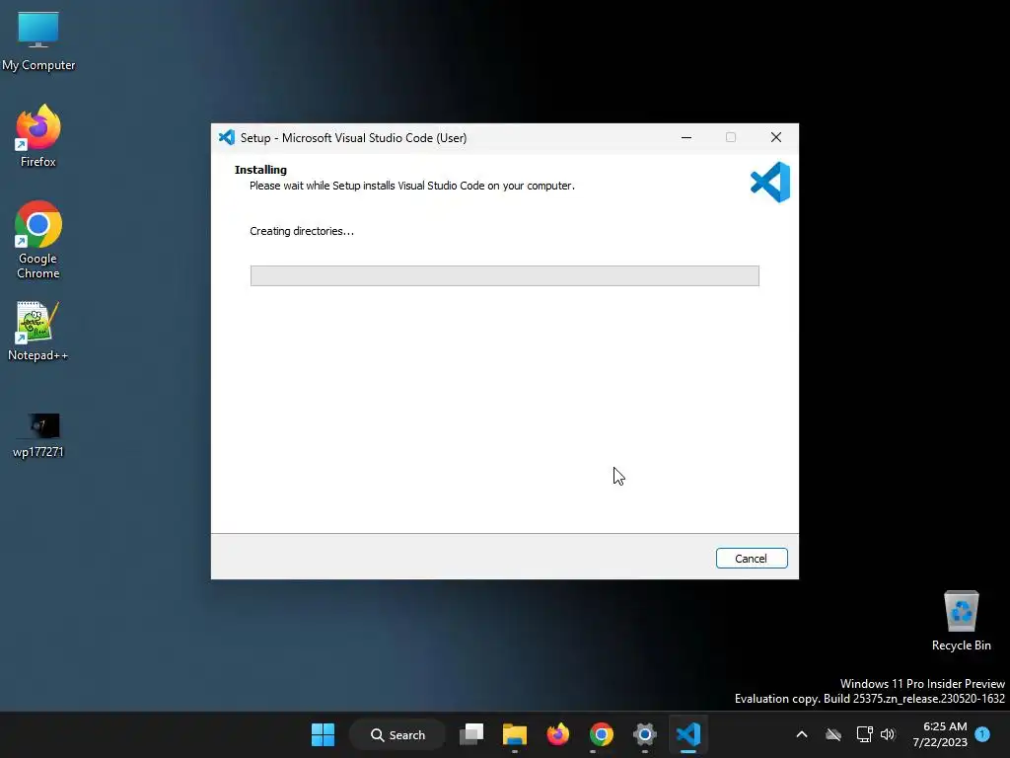The height and width of the screenshot is (758, 1010).
Task: Click the Setup window title text
Action: [x=354, y=138]
